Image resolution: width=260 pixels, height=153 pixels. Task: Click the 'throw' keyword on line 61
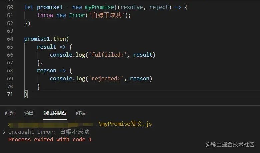click(x=45, y=15)
